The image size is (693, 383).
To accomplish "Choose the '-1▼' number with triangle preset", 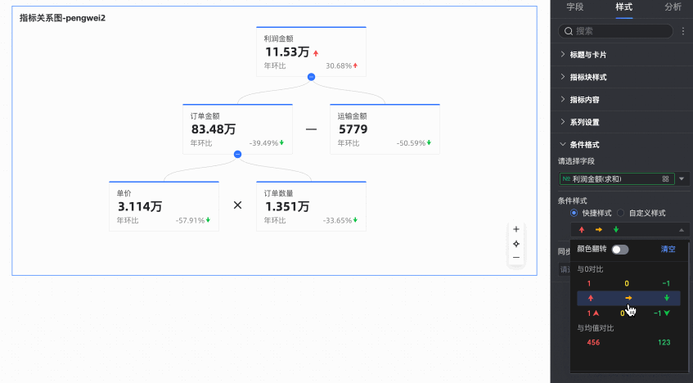I will point(662,313).
